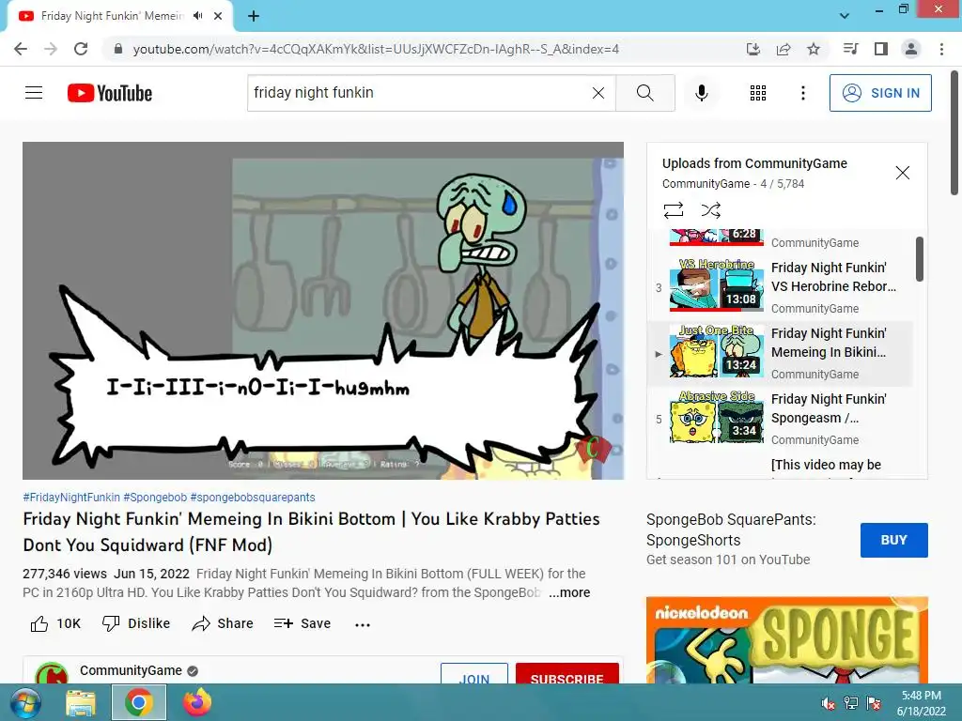The width and height of the screenshot is (962, 721).
Task: Open the Abrasive Side Spongeasm thumbnail
Action: tap(717, 417)
